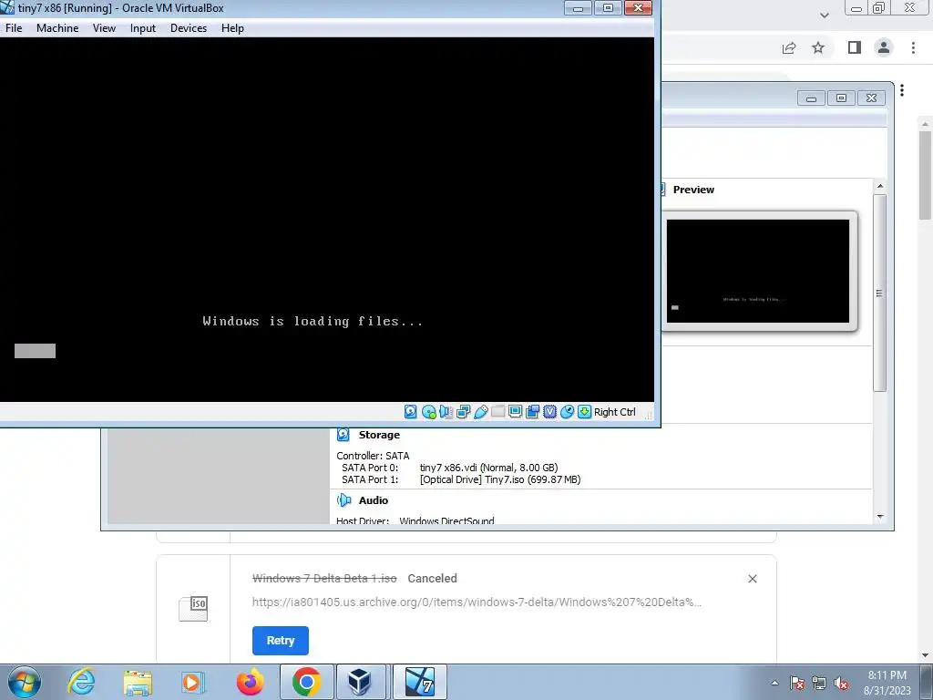Open the Chrome profile avatar
The height and width of the screenshot is (700, 933).
pos(884,47)
